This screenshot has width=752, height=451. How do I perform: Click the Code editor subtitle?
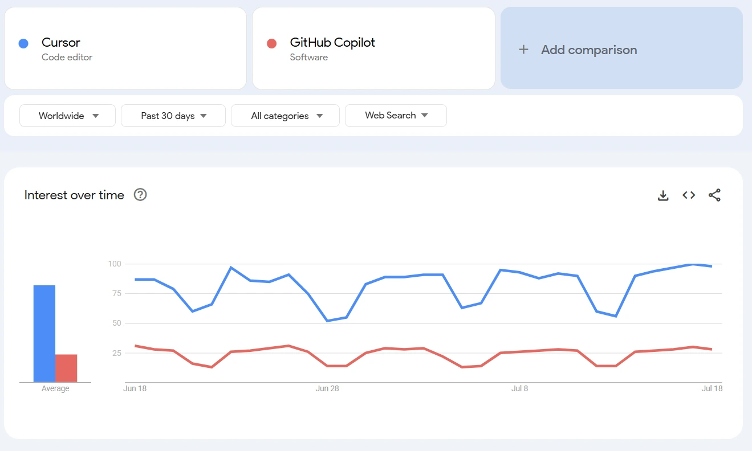pyautogui.click(x=67, y=57)
